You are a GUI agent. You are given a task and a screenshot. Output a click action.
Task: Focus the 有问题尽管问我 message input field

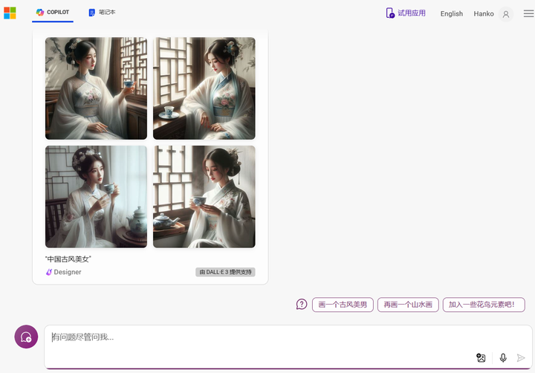259,337
